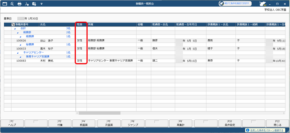The width and height of the screenshot is (290, 133).
Task: Click the printer icon in toolbar
Action: click(x=20, y=4)
